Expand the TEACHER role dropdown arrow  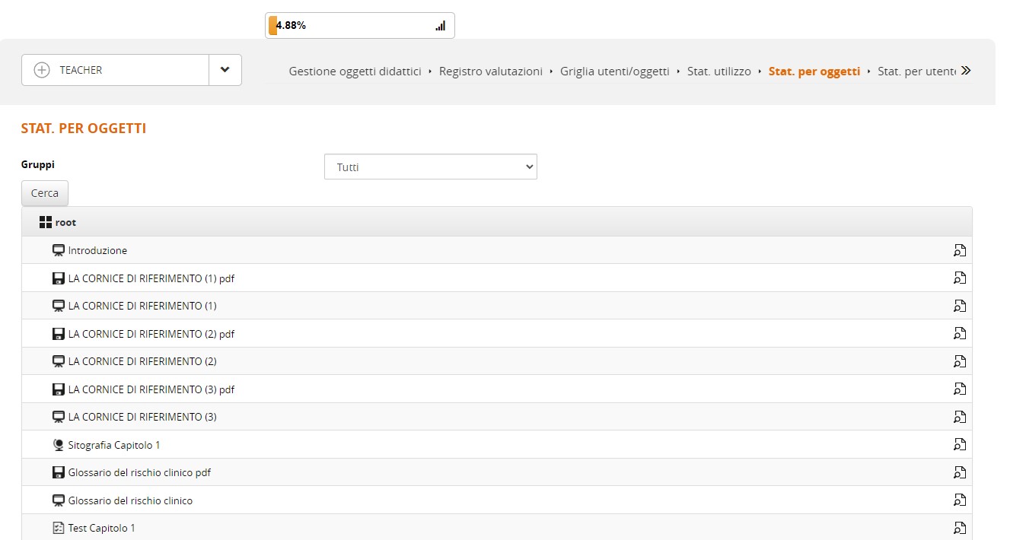[x=225, y=70]
